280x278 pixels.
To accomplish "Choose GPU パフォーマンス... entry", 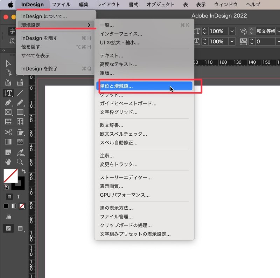I will (x=144, y=195).
